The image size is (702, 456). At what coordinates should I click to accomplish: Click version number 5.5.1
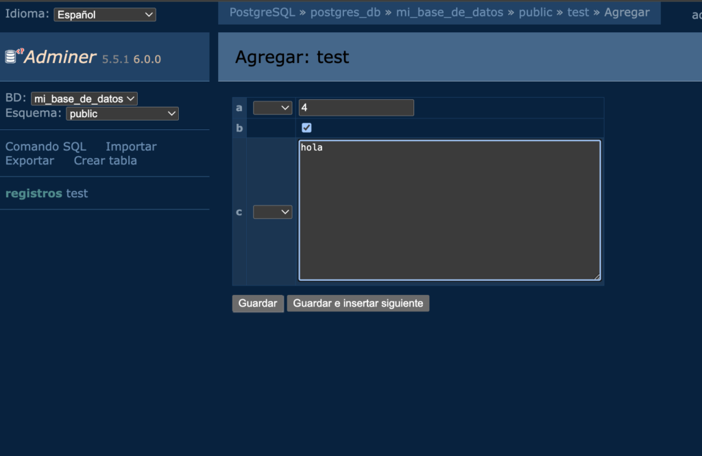[115, 59]
